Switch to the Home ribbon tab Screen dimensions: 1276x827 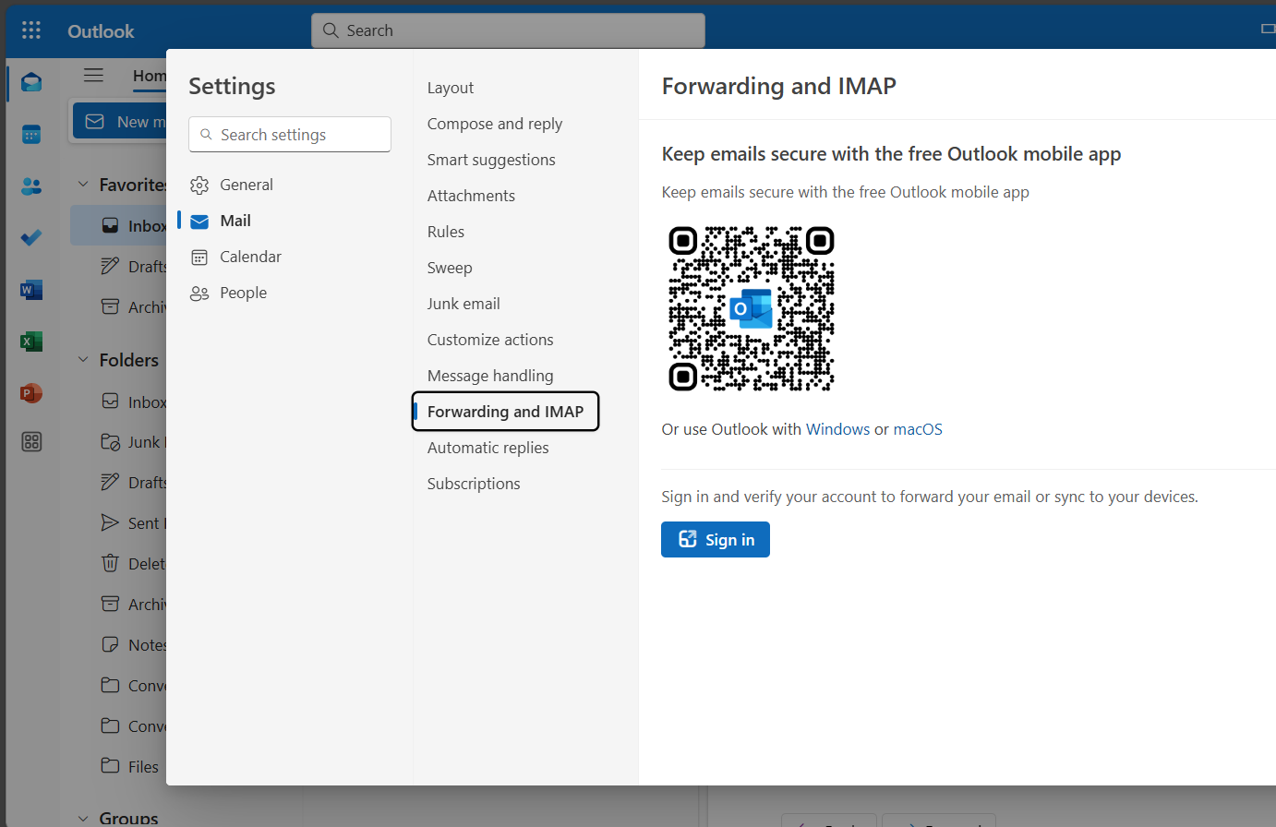[x=150, y=76]
